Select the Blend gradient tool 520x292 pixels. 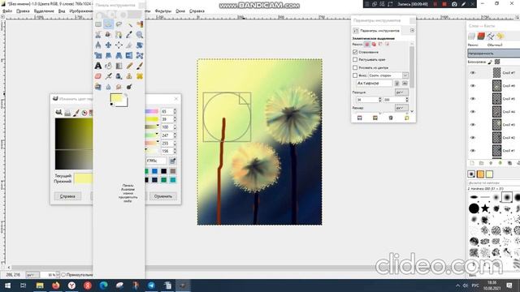(x=119, y=66)
